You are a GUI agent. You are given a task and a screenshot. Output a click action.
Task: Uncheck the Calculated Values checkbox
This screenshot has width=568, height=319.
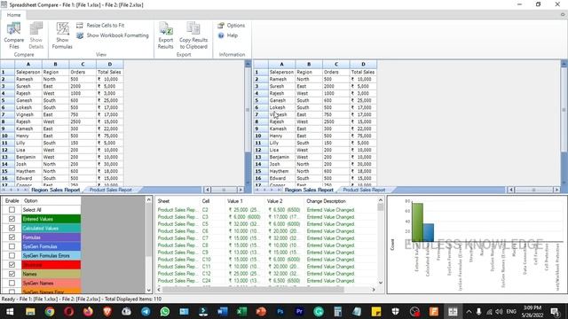tap(12, 229)
